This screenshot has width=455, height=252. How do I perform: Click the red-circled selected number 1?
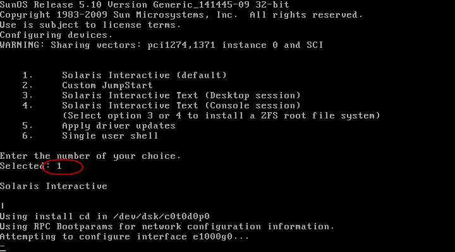[x=59, y=166]
